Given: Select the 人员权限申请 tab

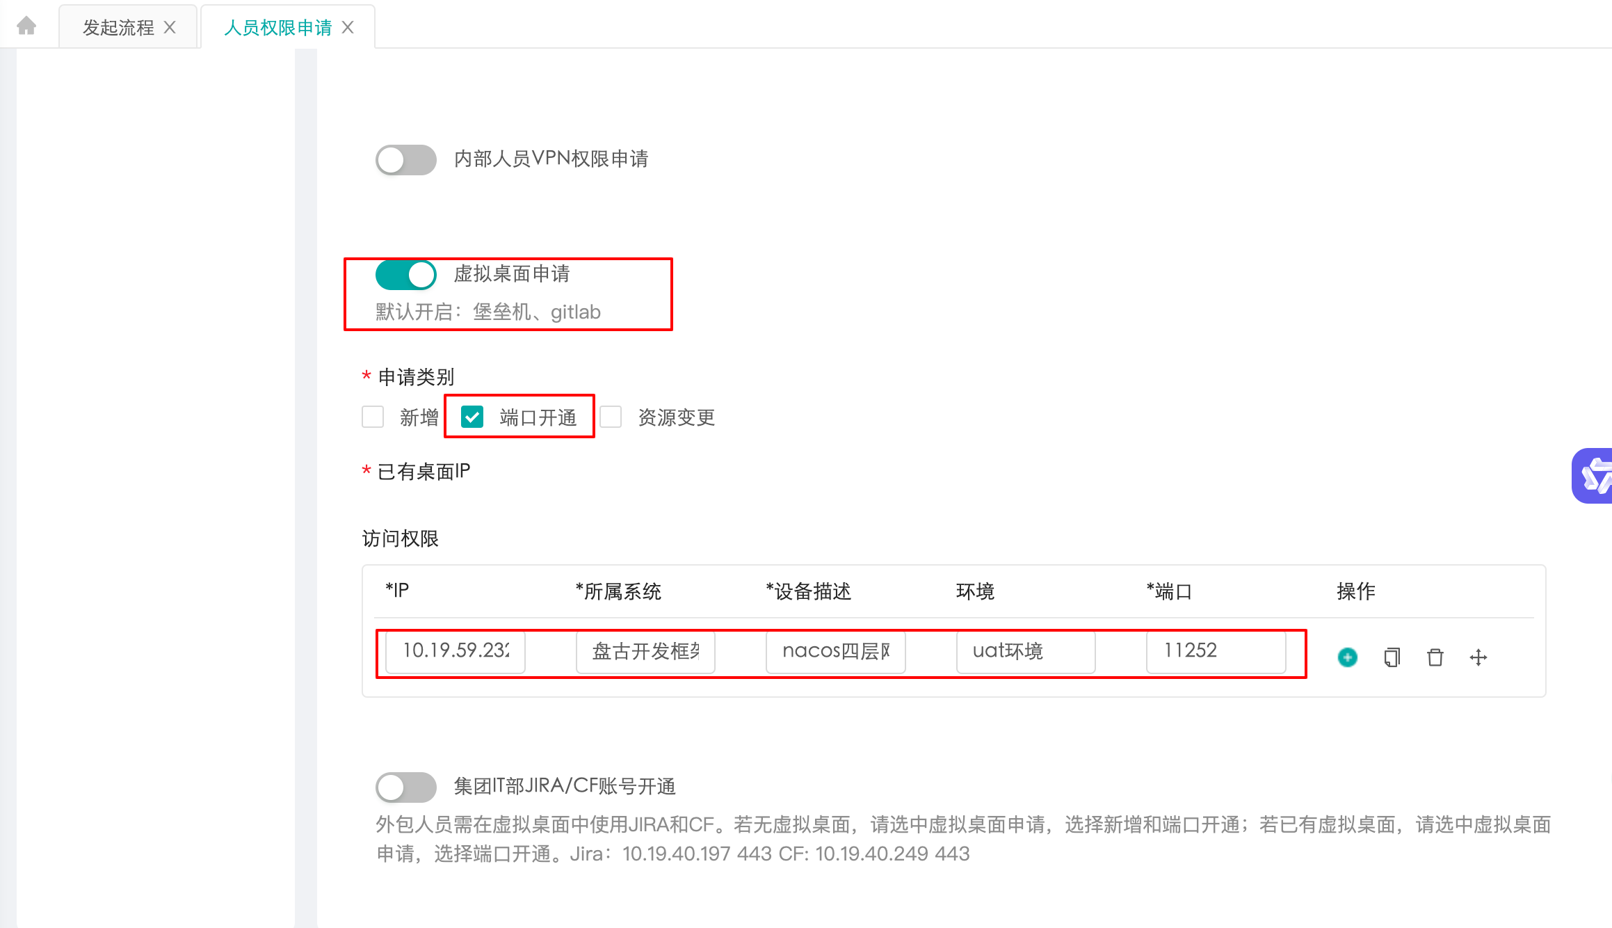Looking at the screenshot, I should 277,27.
